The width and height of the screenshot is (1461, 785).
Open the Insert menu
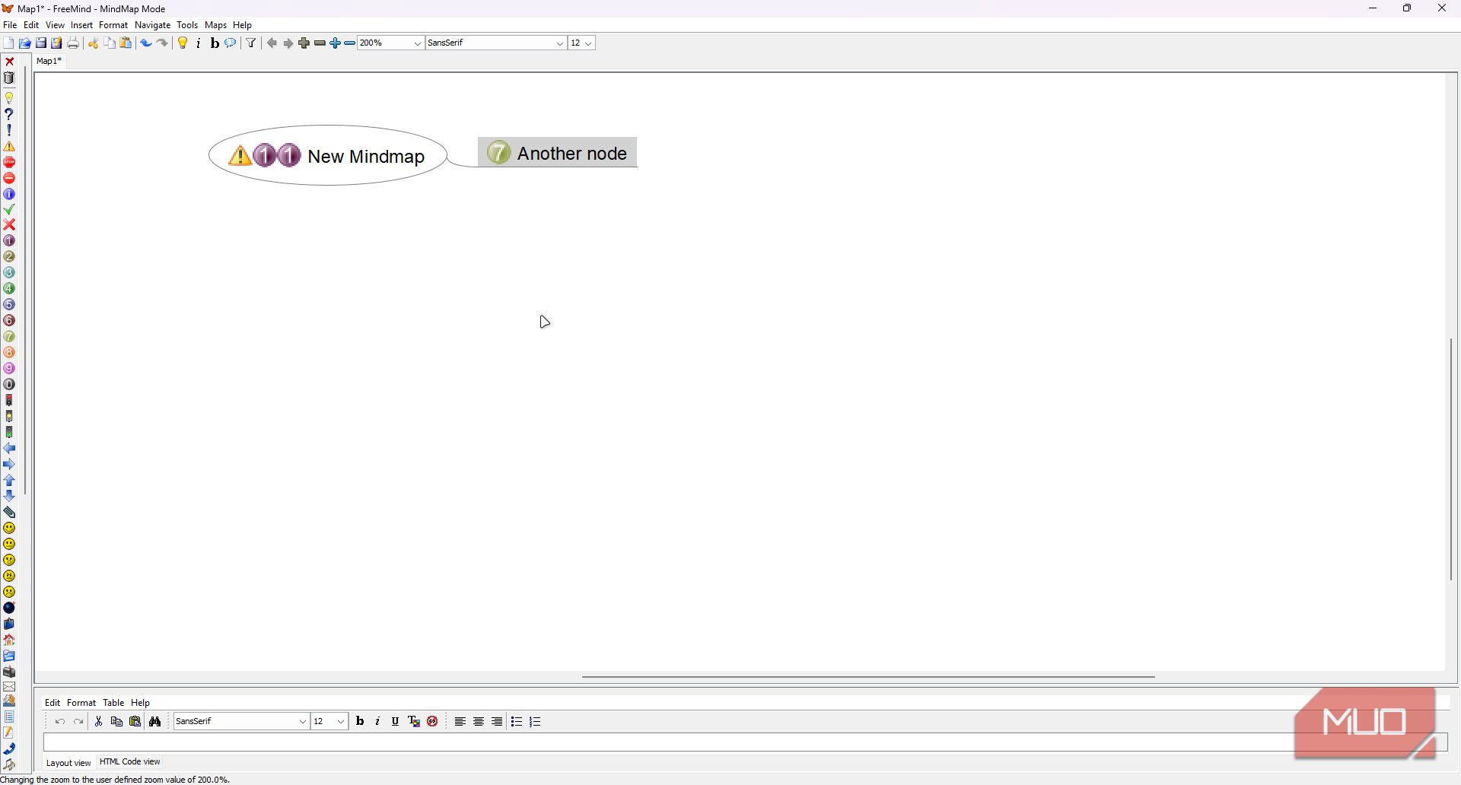pyautogui.click(x=81, y=25)
